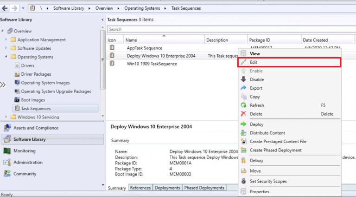Click the Set Security Scopes lock icon

tap(243, 181)
